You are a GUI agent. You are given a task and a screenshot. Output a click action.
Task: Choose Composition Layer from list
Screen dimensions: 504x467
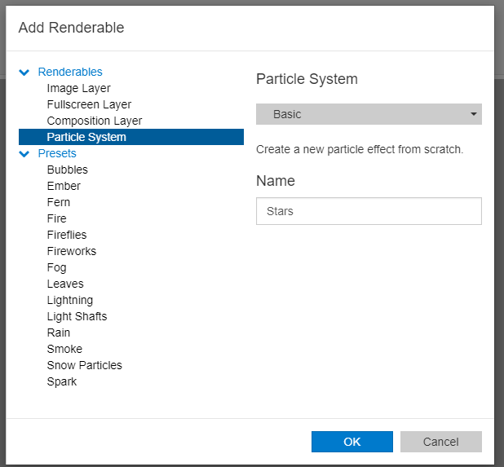95,121
